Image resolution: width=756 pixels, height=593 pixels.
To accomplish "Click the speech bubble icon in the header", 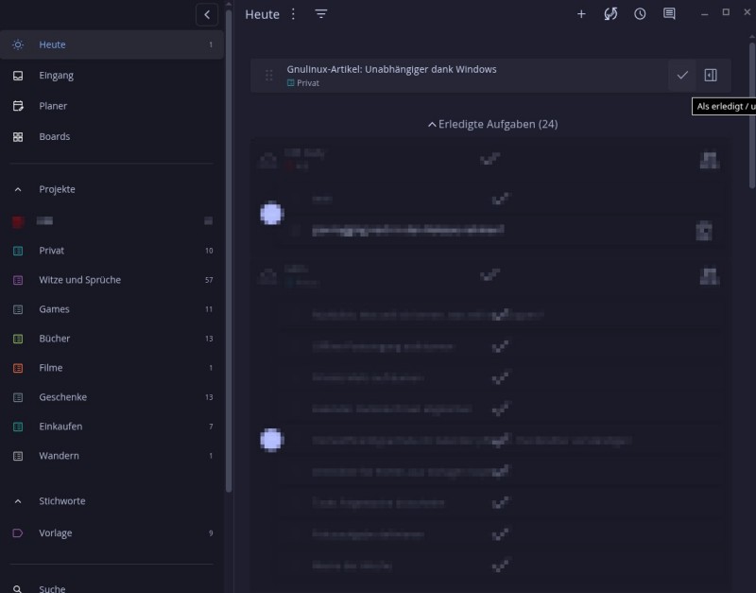I will pos(669,14).
